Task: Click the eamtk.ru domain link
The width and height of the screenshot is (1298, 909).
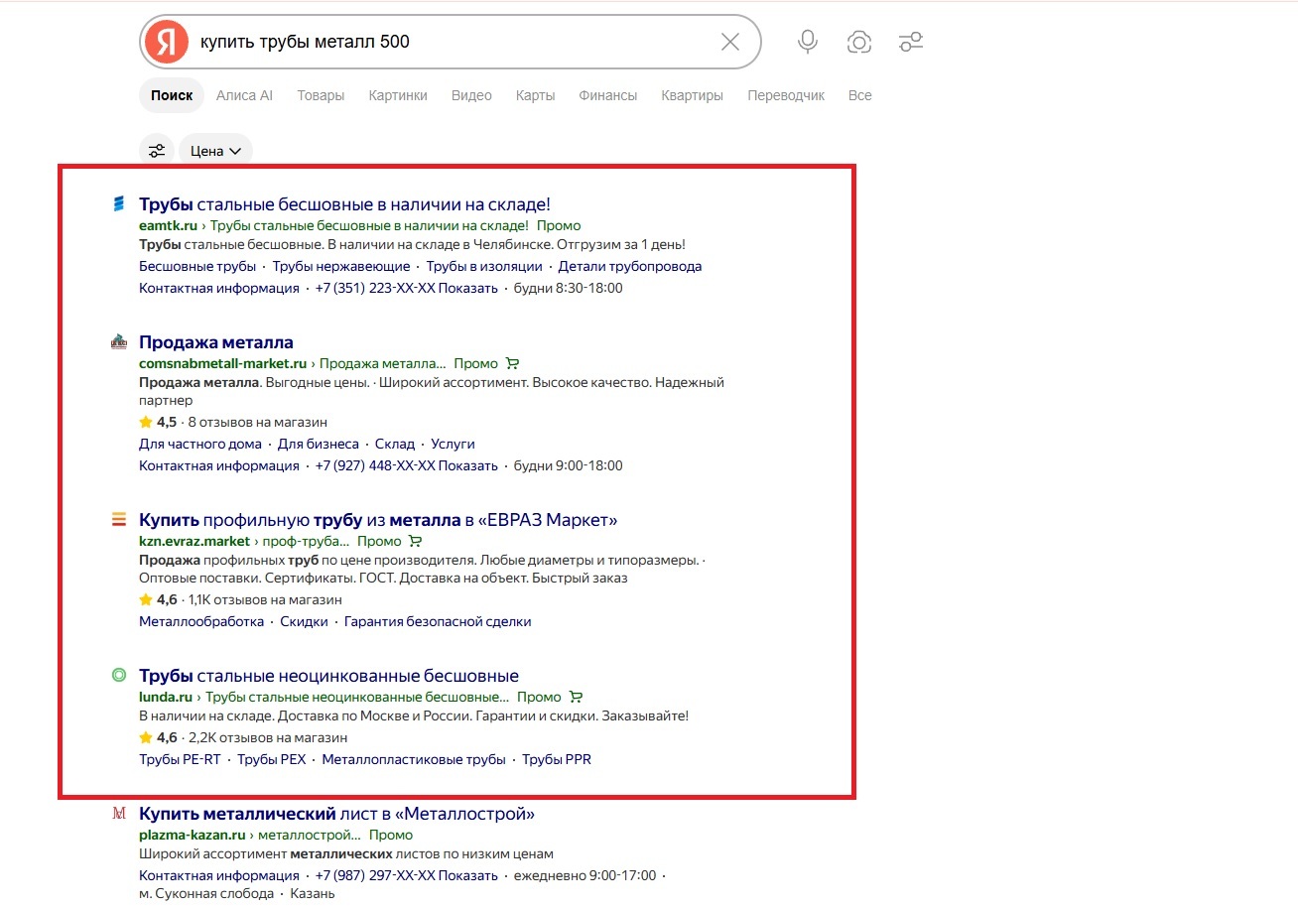Action: coord(168,225)
